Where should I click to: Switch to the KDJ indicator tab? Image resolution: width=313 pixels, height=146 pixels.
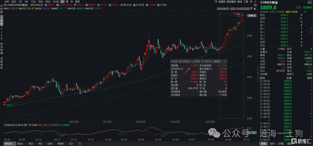click(x=31, y=144)
